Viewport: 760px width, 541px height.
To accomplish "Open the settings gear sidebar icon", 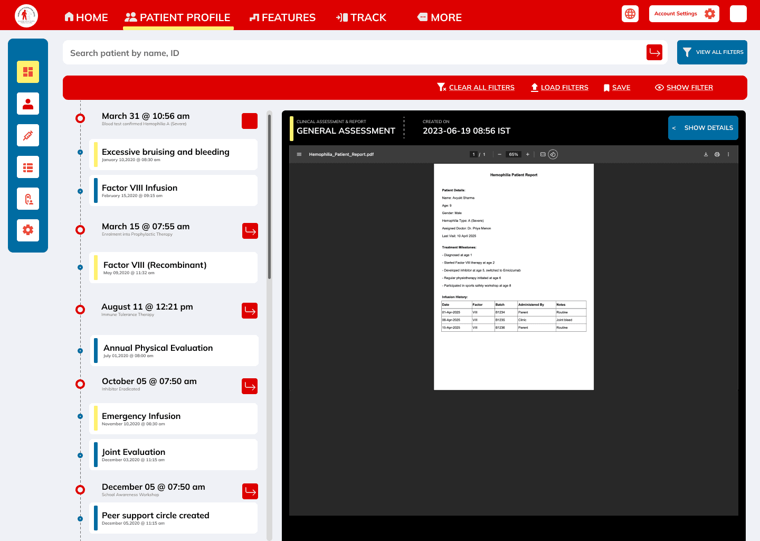I will pyautogui.click(x=28, y=230).
